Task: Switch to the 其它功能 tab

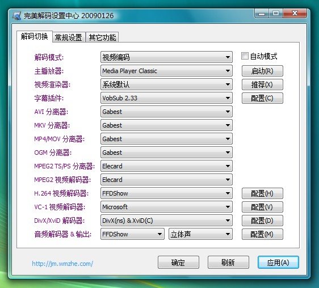Action: [102, 37]
